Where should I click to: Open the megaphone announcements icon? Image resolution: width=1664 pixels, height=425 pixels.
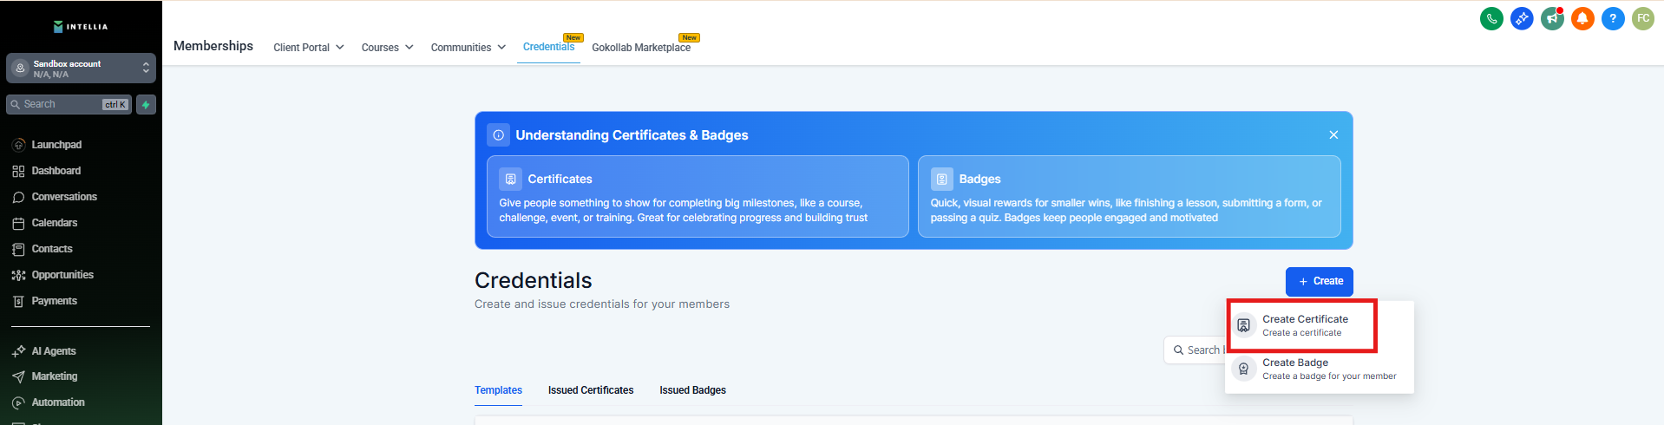coord(1552,18)
